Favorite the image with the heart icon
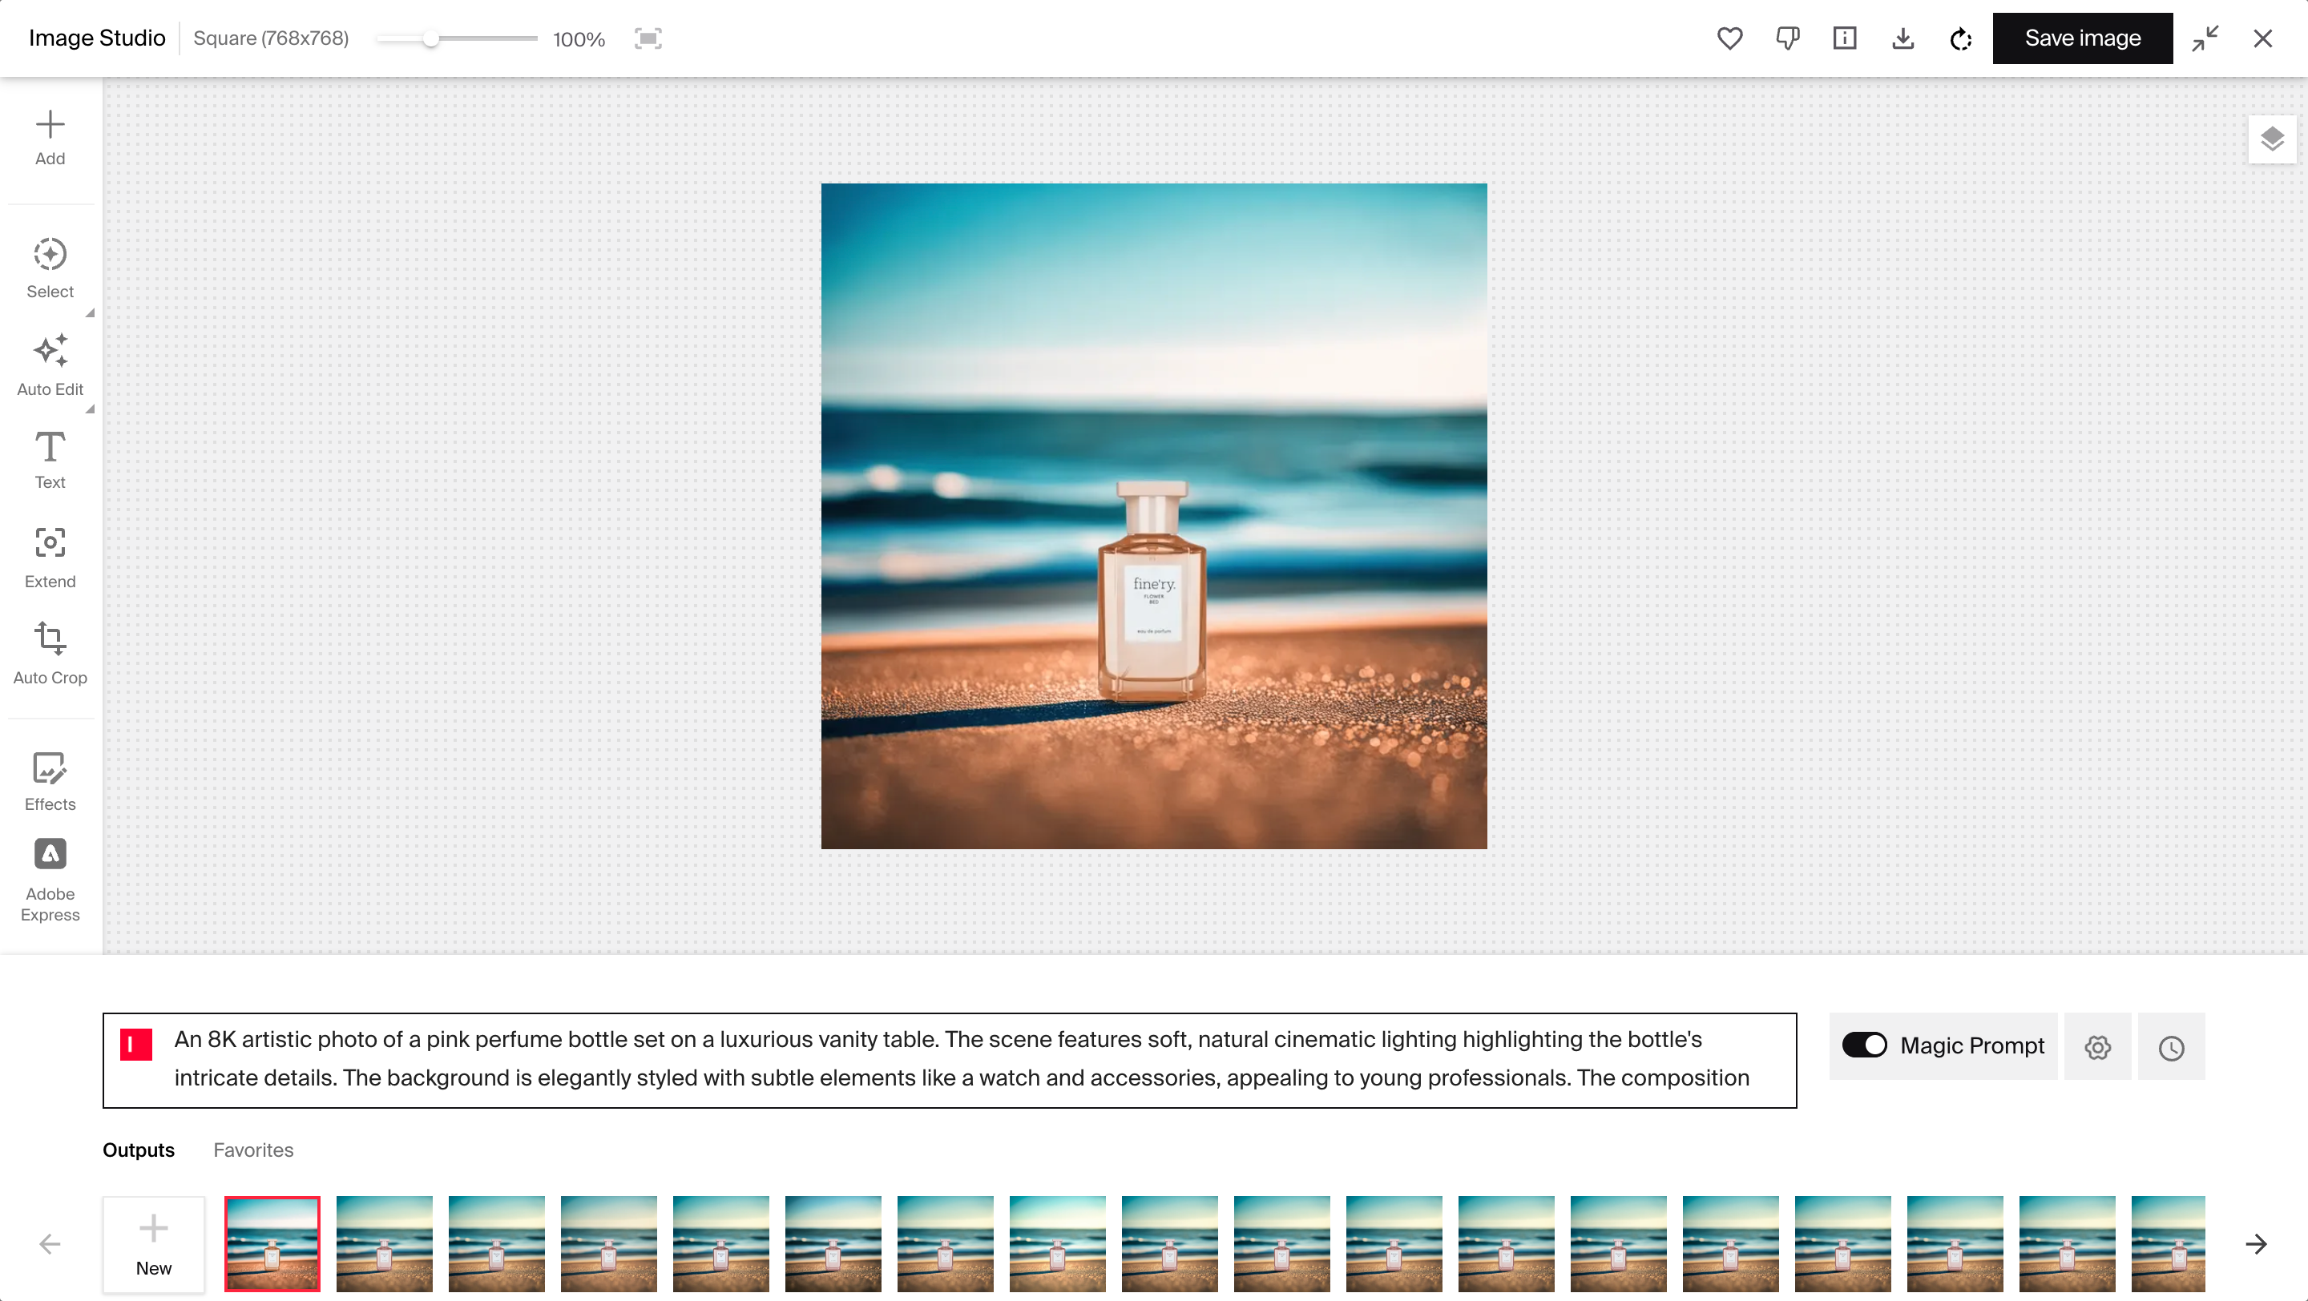2308x1301 pixels. tap(1729, 38)
